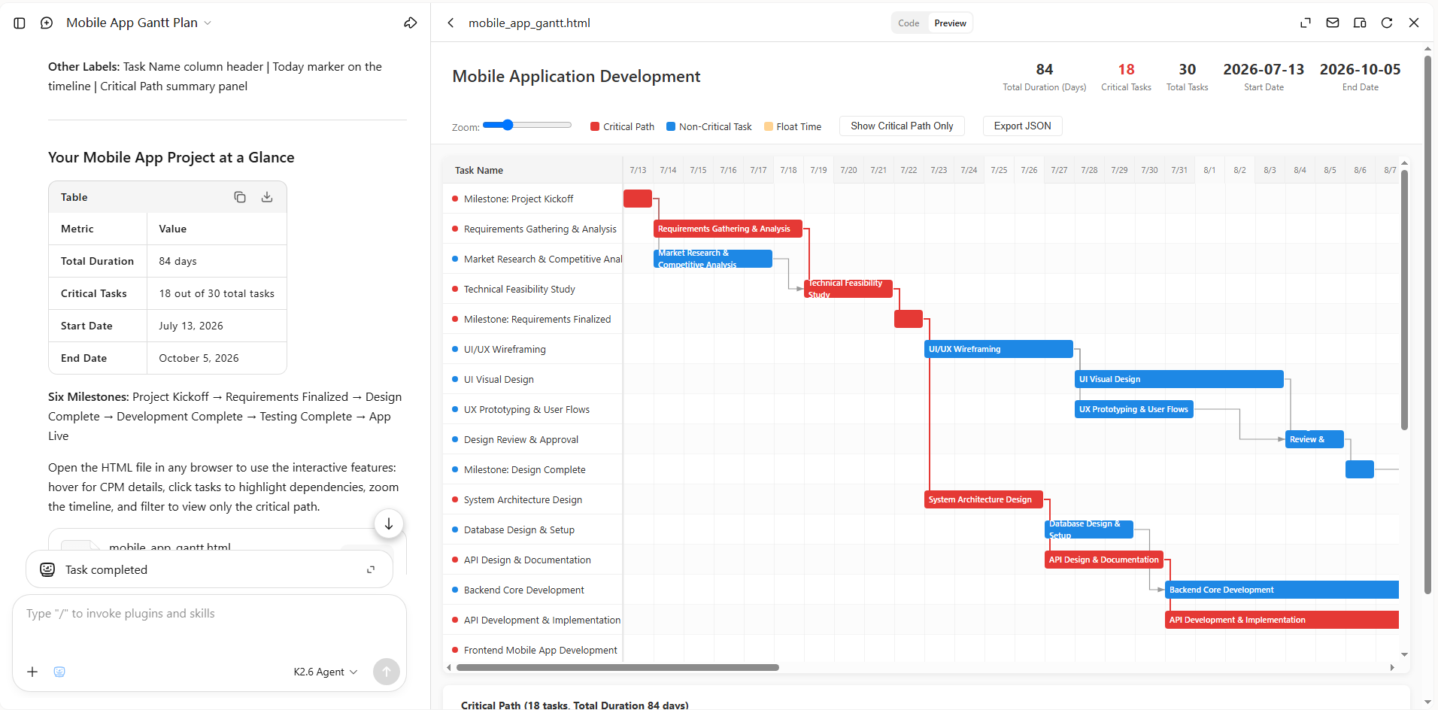Click the 84 Total Duration stat value
This screenshot has width=1438, height=710.
(x=1044, y=69)
